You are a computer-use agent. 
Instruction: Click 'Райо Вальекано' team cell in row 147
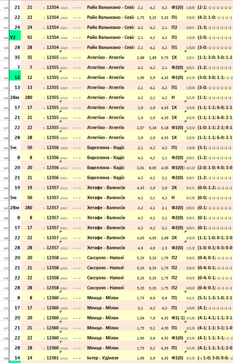tap(111, 27)
